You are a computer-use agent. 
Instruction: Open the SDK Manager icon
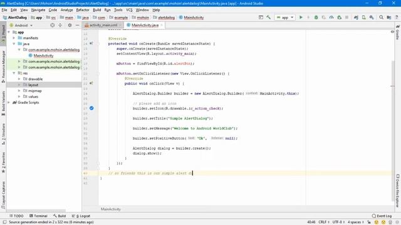click(x=372, y=17)
